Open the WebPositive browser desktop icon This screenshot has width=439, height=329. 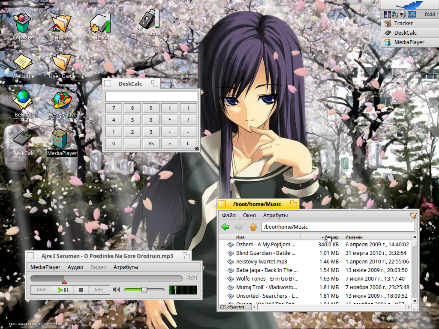62,101
